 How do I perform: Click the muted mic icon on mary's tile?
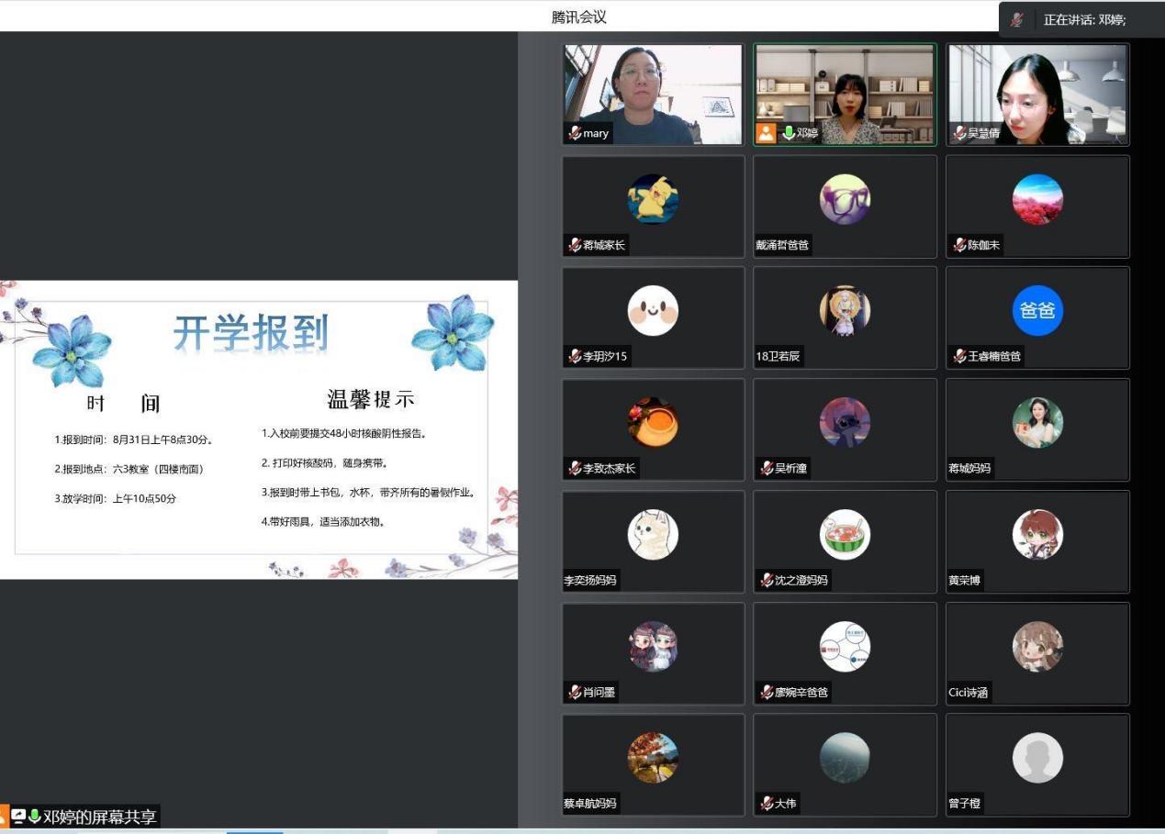coord(575,134)
